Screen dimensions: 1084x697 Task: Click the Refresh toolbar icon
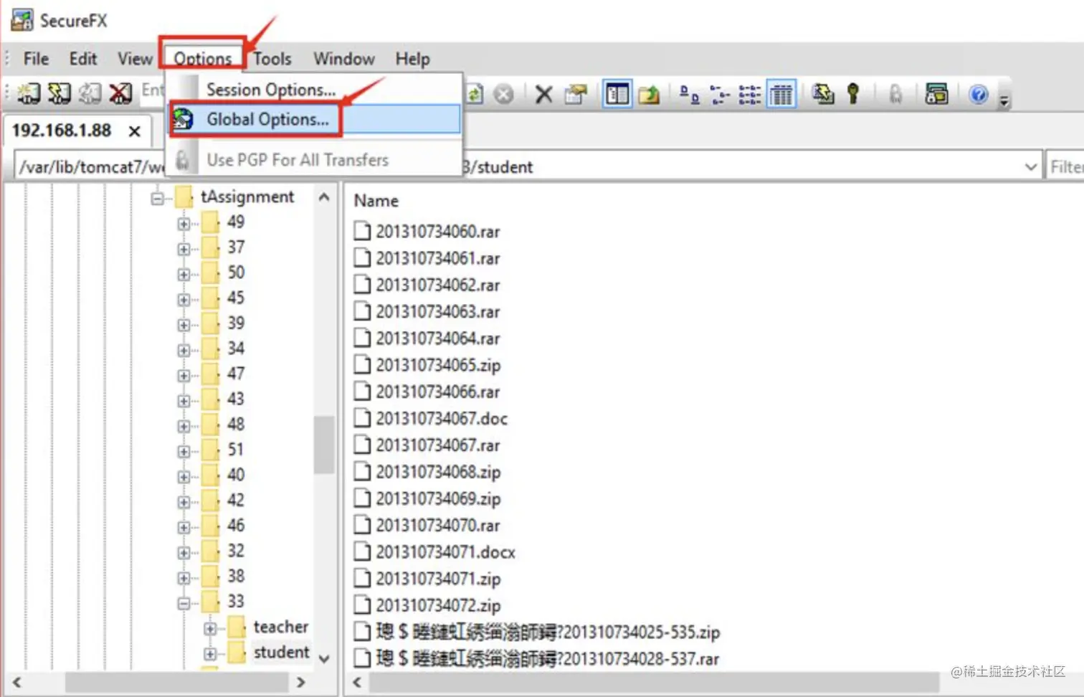[475, 94]
